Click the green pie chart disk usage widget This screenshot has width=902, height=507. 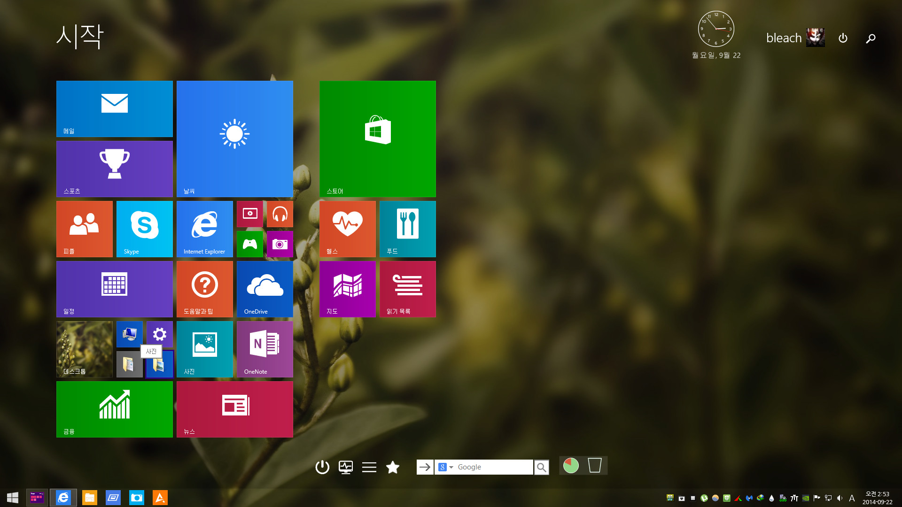571,466
